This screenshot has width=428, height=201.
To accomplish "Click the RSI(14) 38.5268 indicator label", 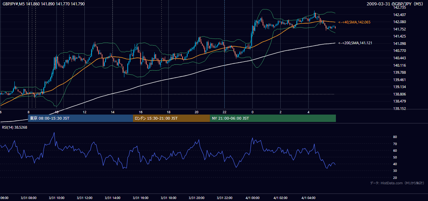I will 15,127.
